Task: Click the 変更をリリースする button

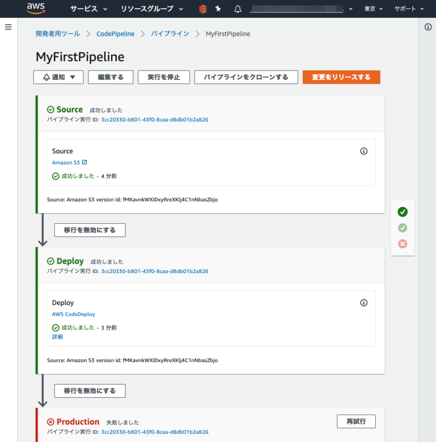Action: click(340, 77)
